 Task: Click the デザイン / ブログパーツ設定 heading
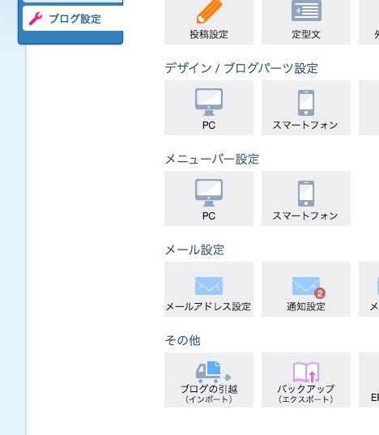coord(241,68)
